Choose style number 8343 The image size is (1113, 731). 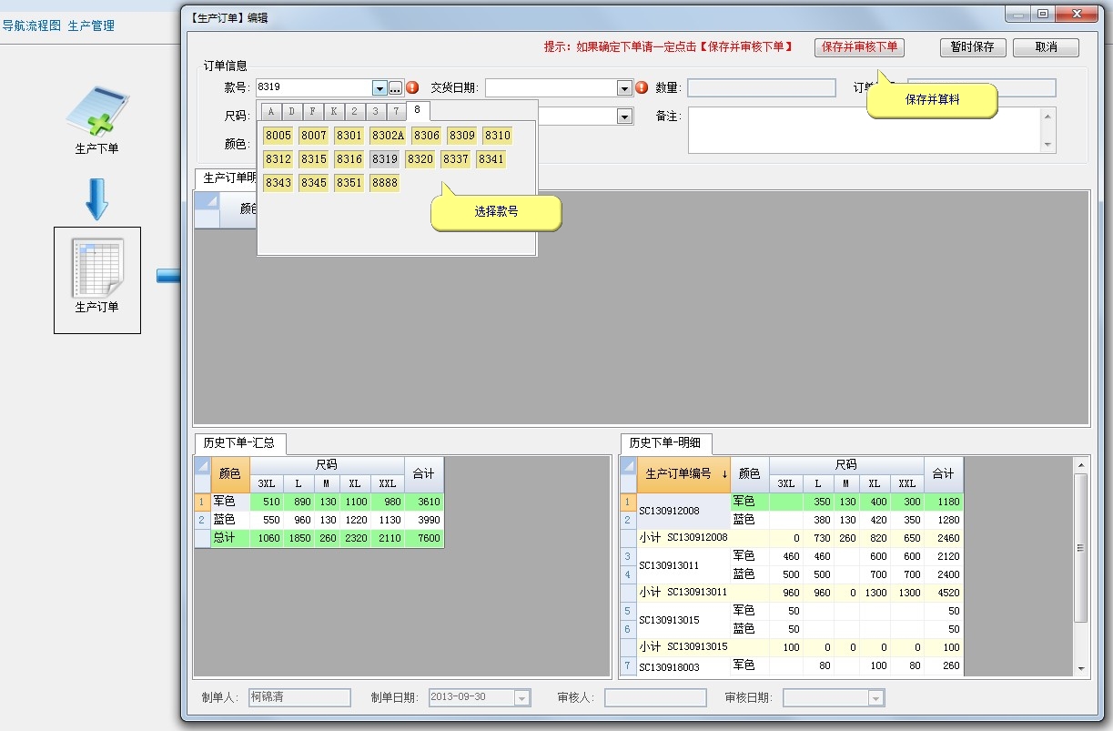click(x=278, y=183)
